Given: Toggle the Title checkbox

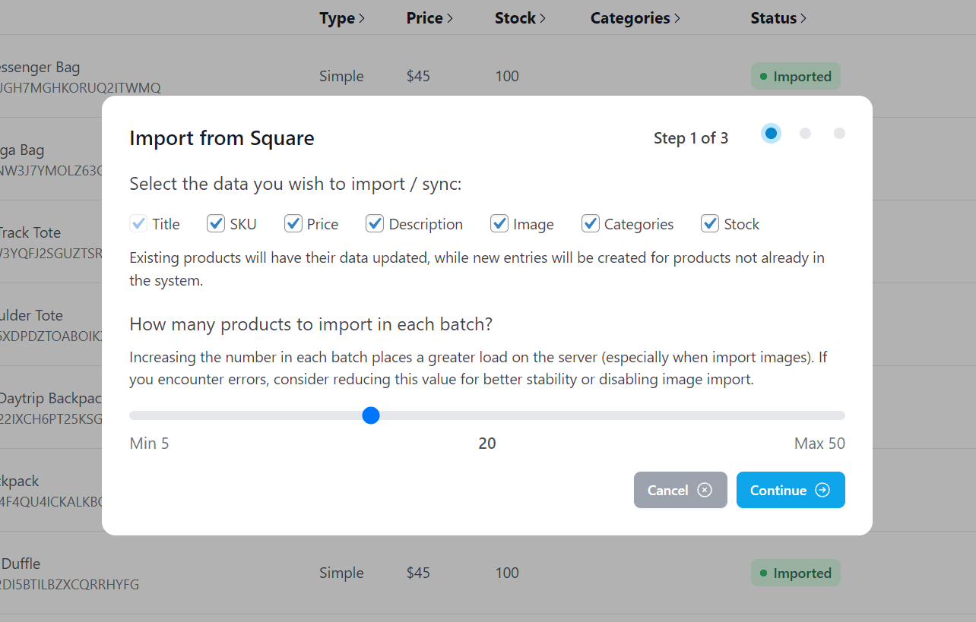Looking at the screenshot, I should (x=138, y=223).
